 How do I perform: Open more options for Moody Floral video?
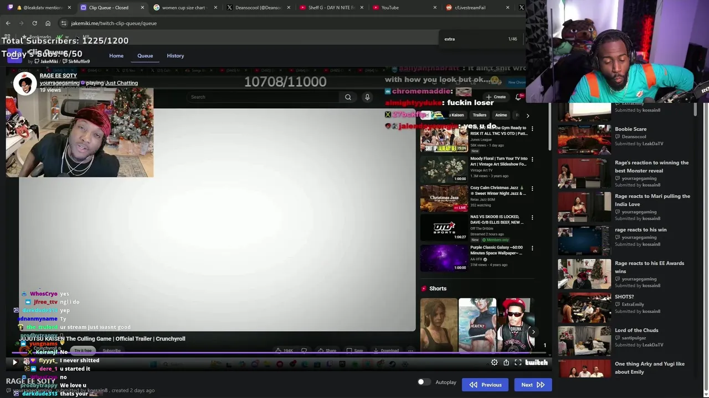pyautogui.click(x=532, y=159)
